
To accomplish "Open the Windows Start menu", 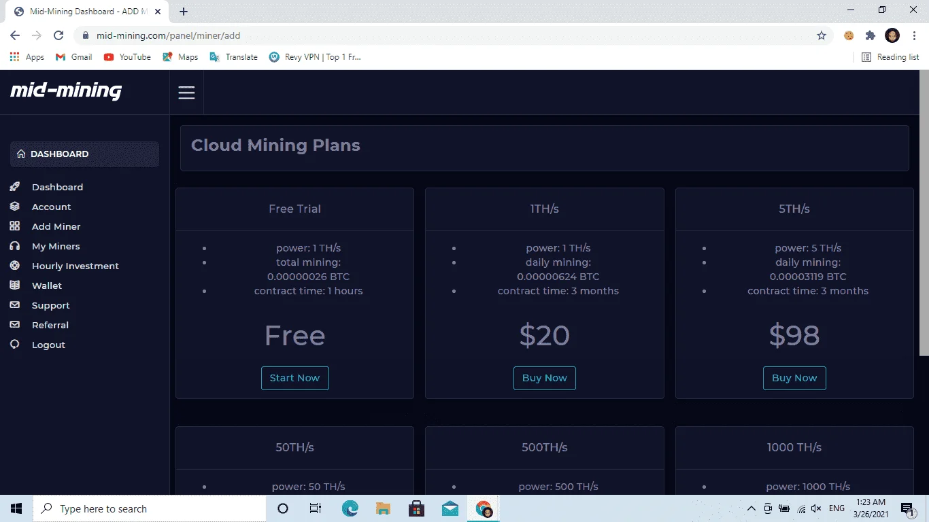I will [16, 508].
